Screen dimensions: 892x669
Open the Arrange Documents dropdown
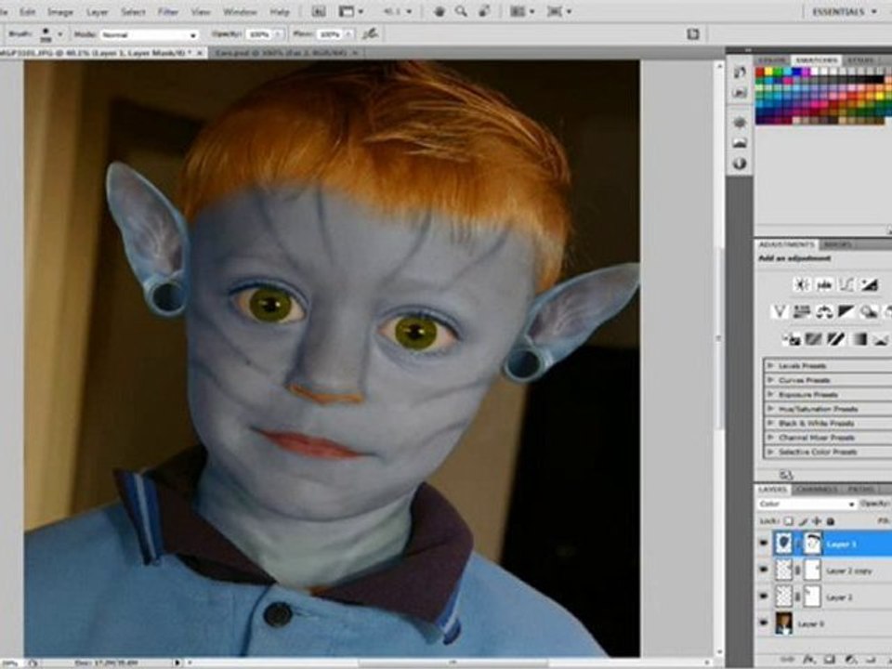[x=521, y=11]
